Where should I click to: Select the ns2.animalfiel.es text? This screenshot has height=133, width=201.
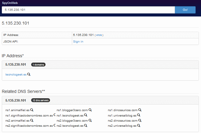[17, 121]
